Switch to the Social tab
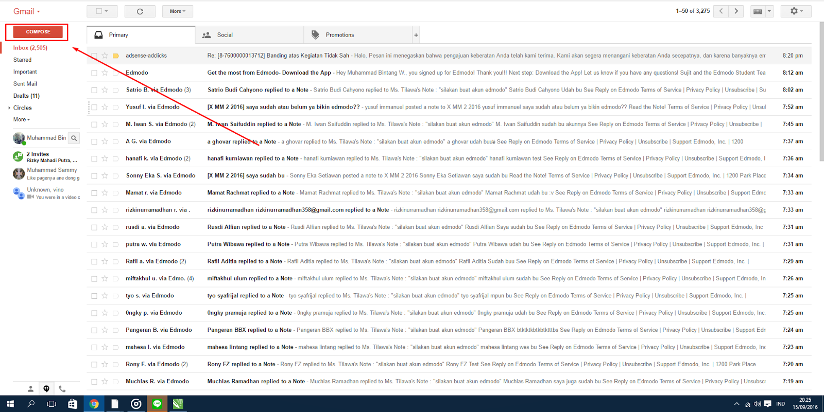This screenshot has height=412, width=824. 250,35
